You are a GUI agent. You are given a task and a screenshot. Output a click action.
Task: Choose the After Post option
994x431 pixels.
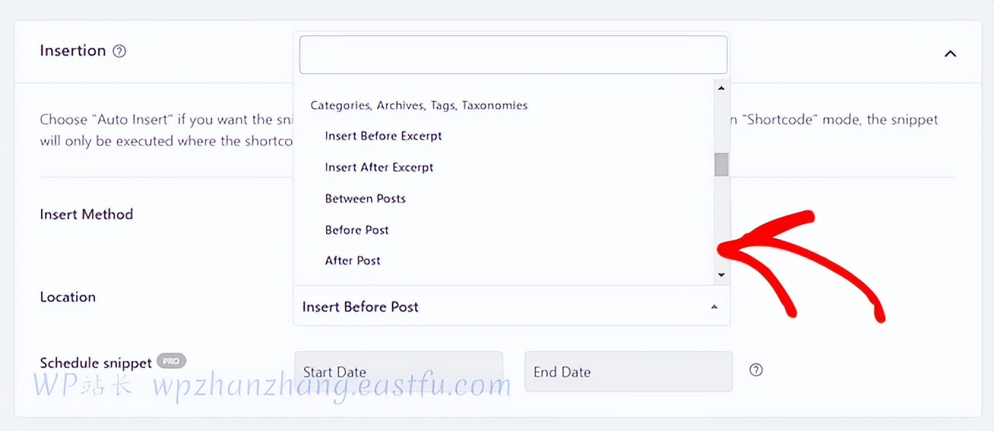[353, 261]
